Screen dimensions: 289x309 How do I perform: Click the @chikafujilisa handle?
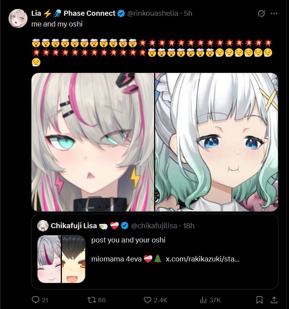coord(154,226)
